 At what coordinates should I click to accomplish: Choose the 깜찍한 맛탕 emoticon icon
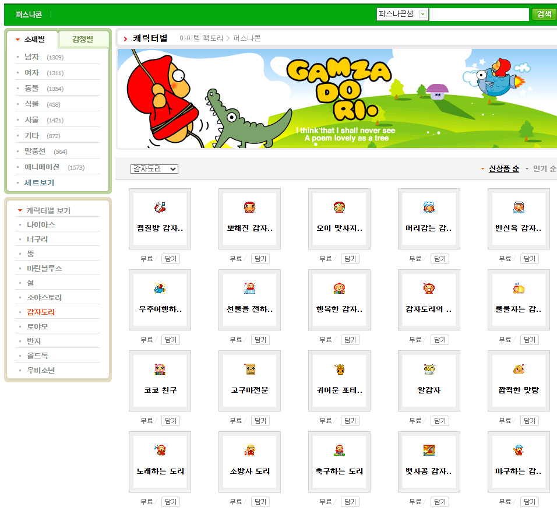(x=519, y=369)
